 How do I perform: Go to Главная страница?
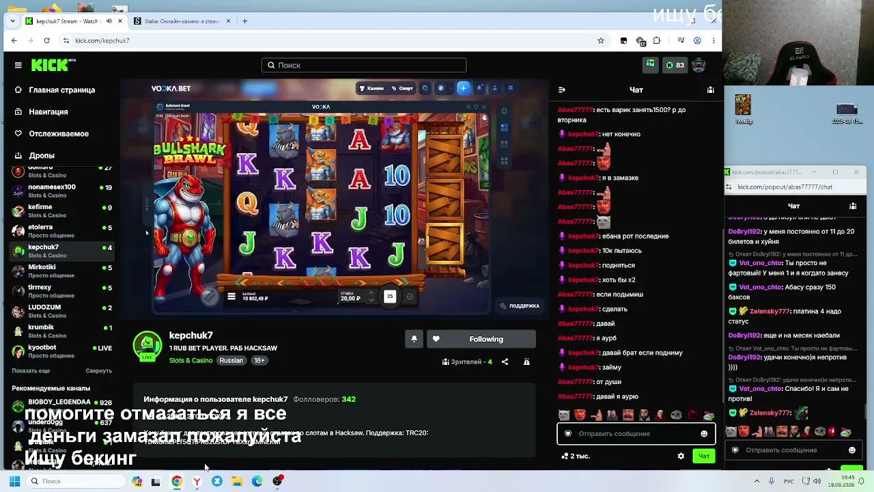(x=61, y=90)
